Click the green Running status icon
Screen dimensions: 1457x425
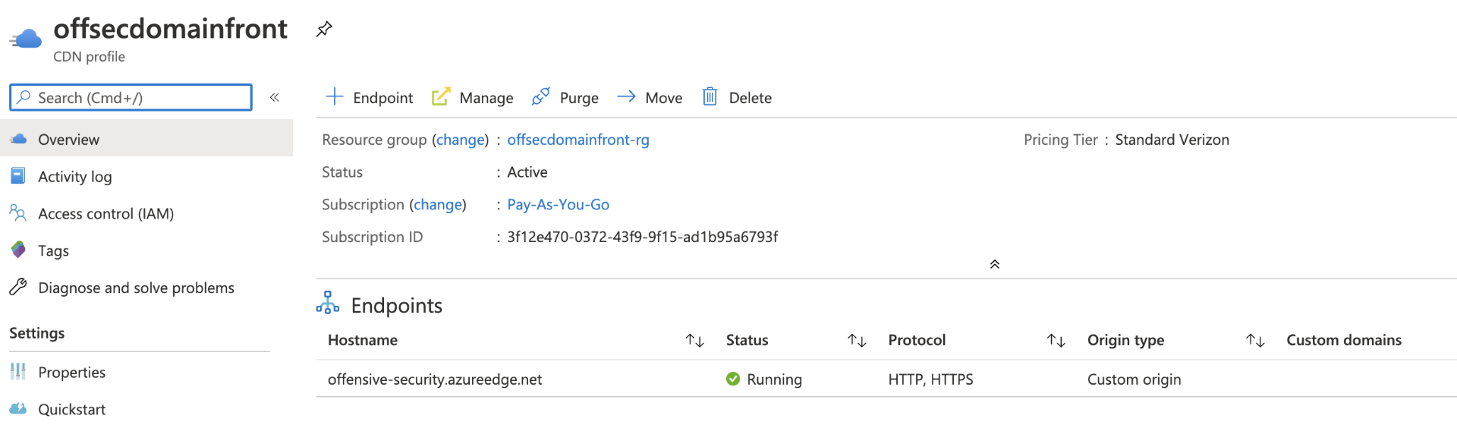pyautogui.click(x=733, y=379)
